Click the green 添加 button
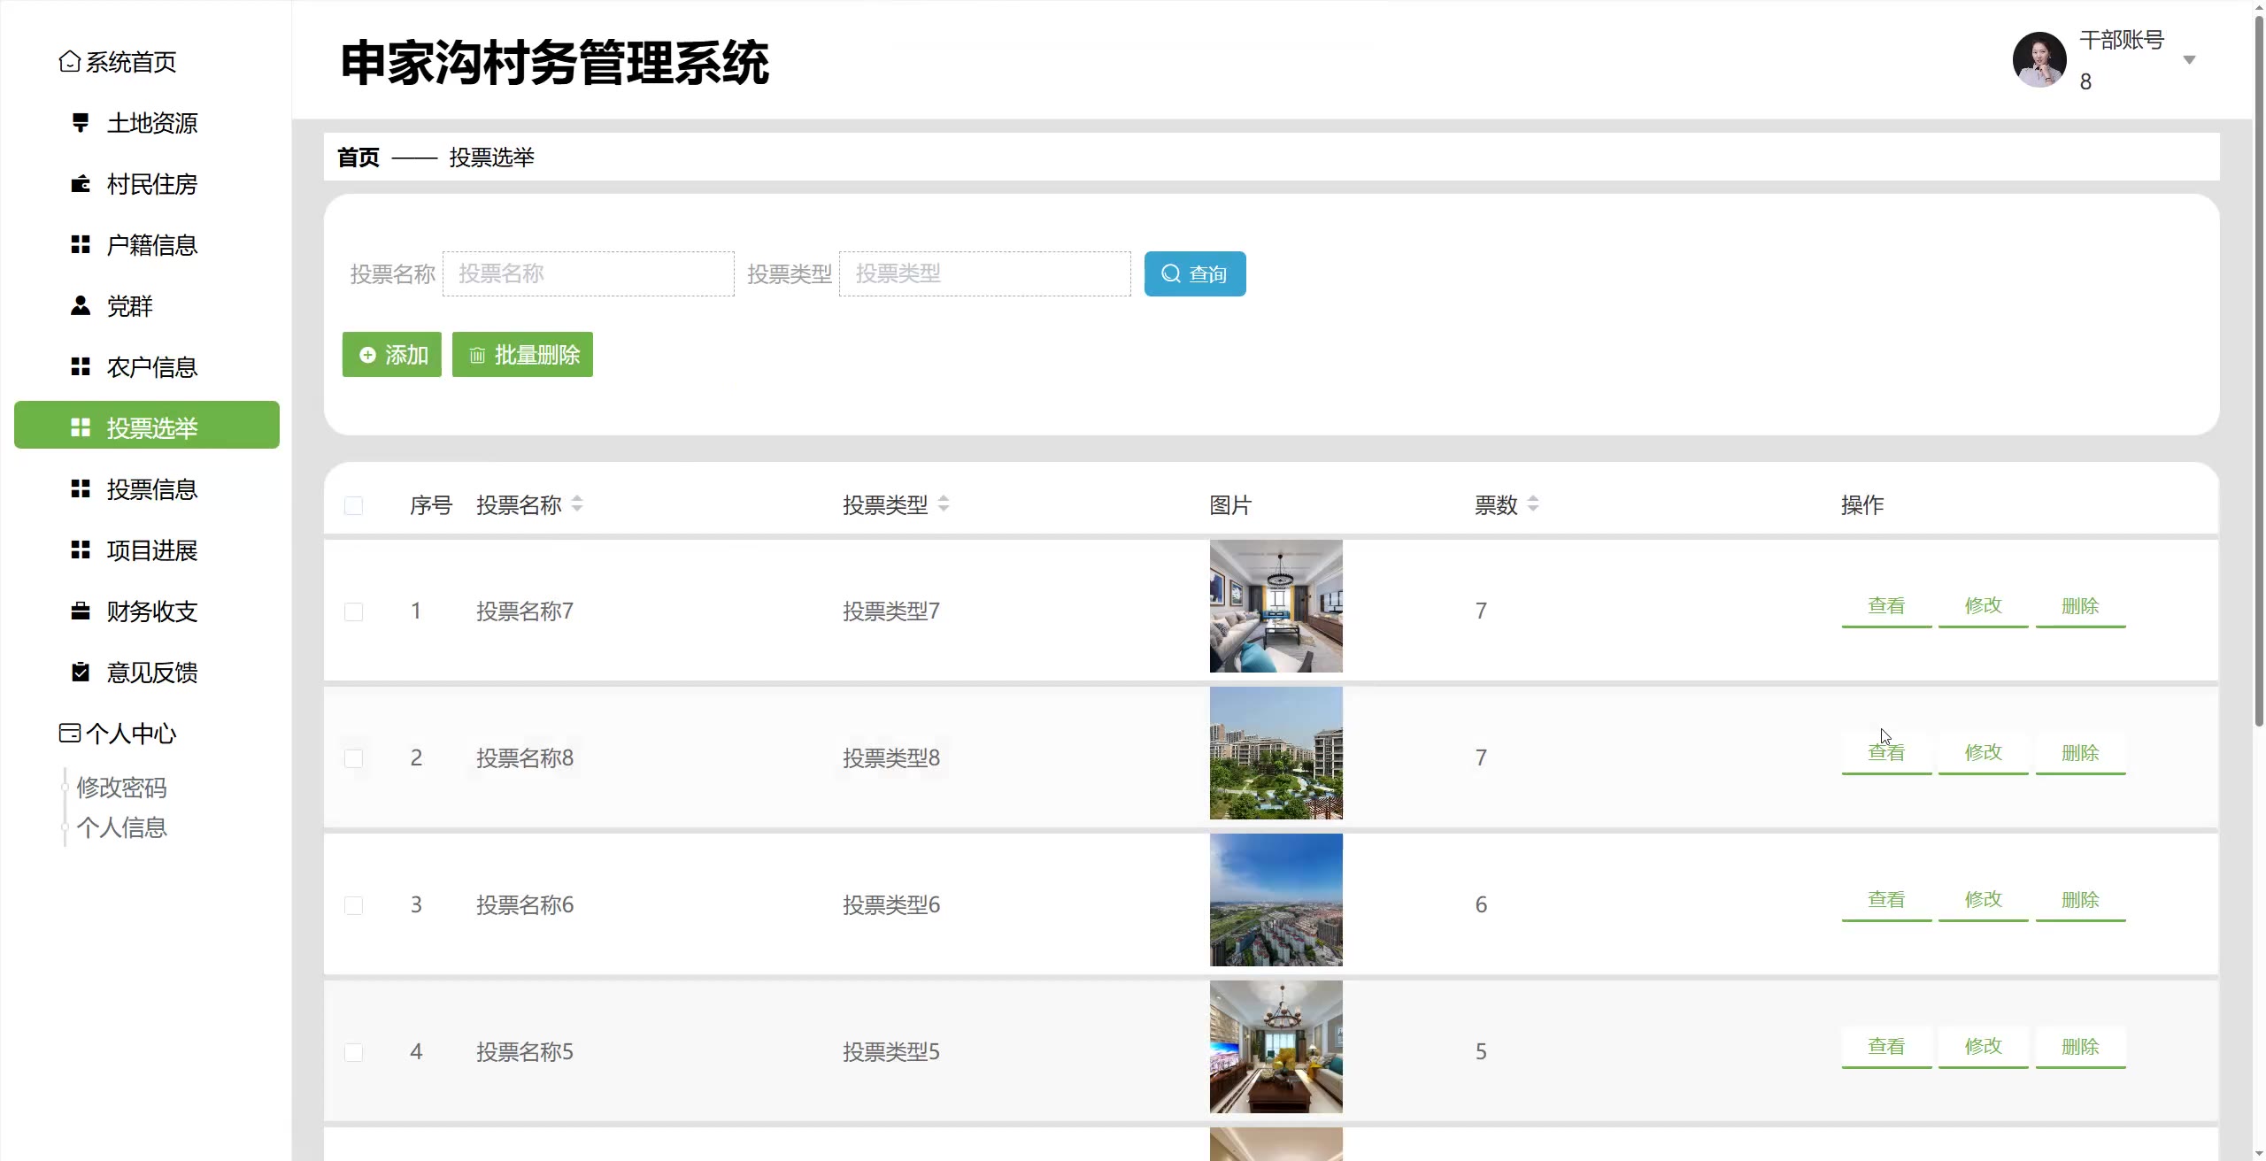 391,355
